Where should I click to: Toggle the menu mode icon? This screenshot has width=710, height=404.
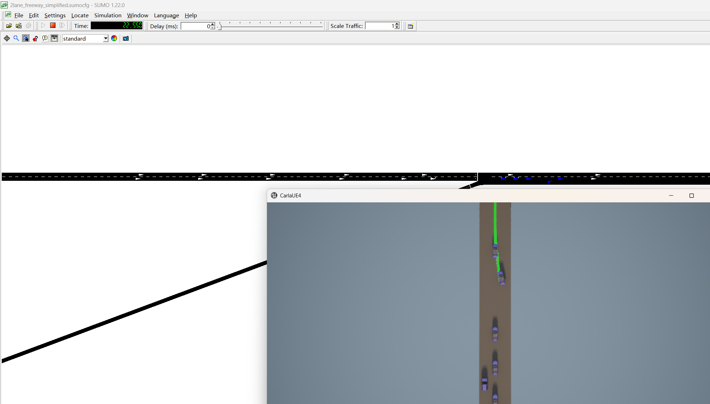pyautogui.click(x=54, y=38)
